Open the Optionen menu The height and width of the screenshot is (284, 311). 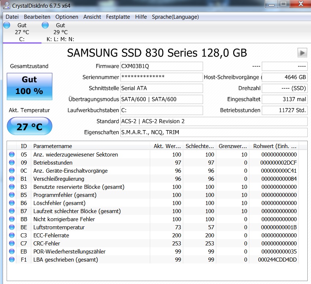67,17
